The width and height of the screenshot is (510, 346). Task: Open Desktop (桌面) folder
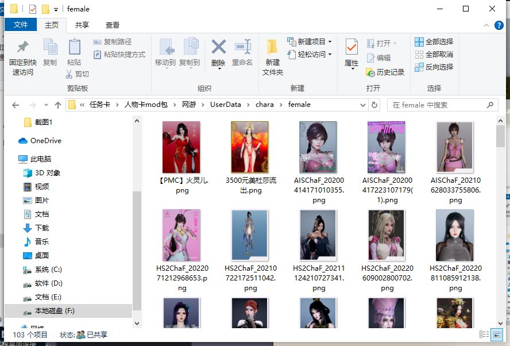[x=36, y=256]
